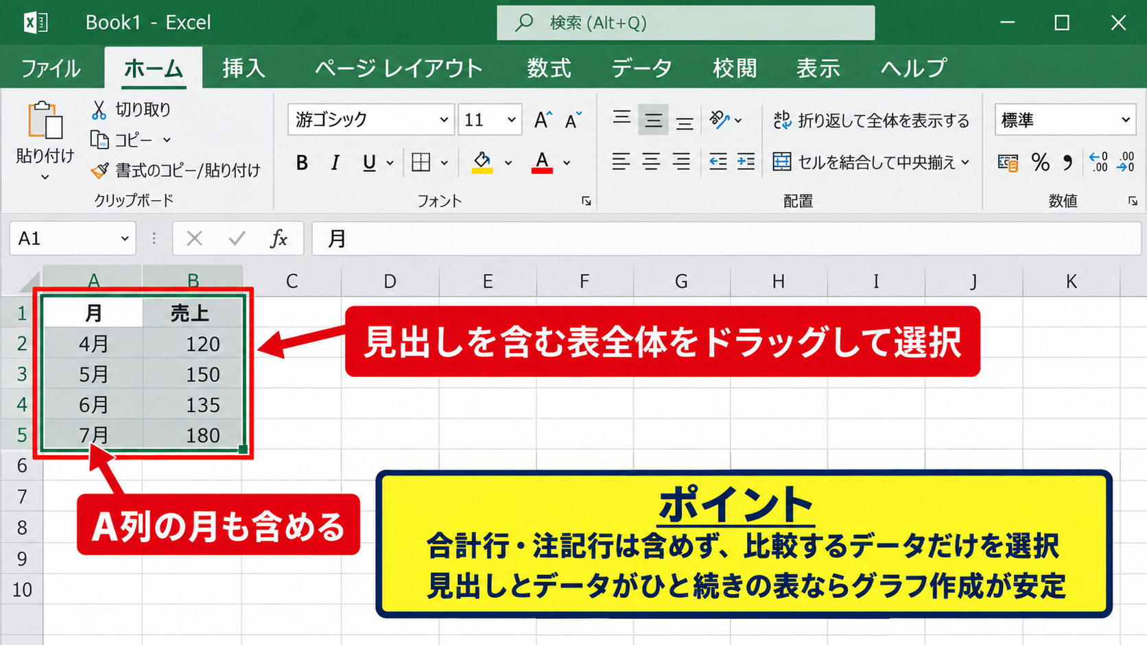Click the Fill Color paint bucket icon

[x=482, y=162]
